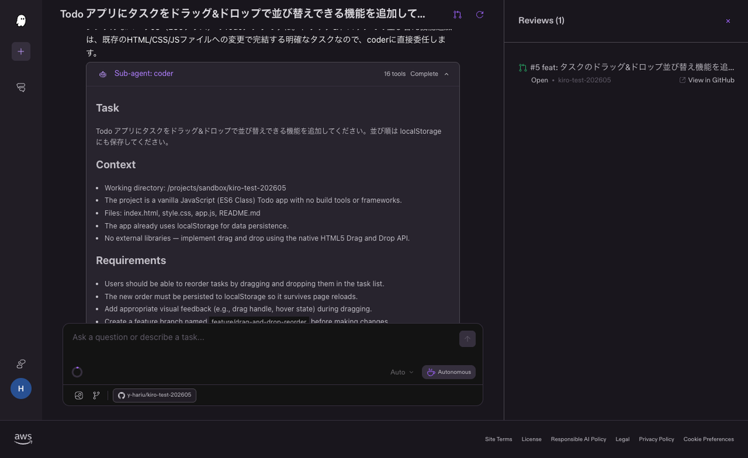
Task: Open Site Terms link
Action: [499, 439]
